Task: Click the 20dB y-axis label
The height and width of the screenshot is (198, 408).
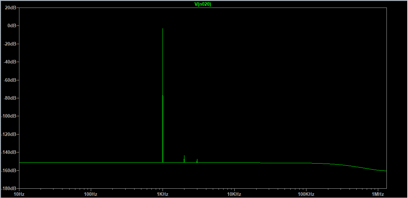Action: click(x=11, y=8)
